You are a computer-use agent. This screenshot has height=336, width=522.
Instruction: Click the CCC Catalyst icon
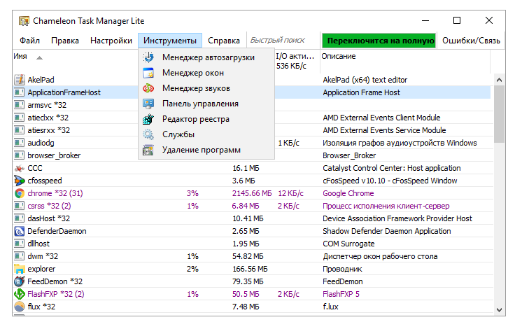click(x=20, y=168)
